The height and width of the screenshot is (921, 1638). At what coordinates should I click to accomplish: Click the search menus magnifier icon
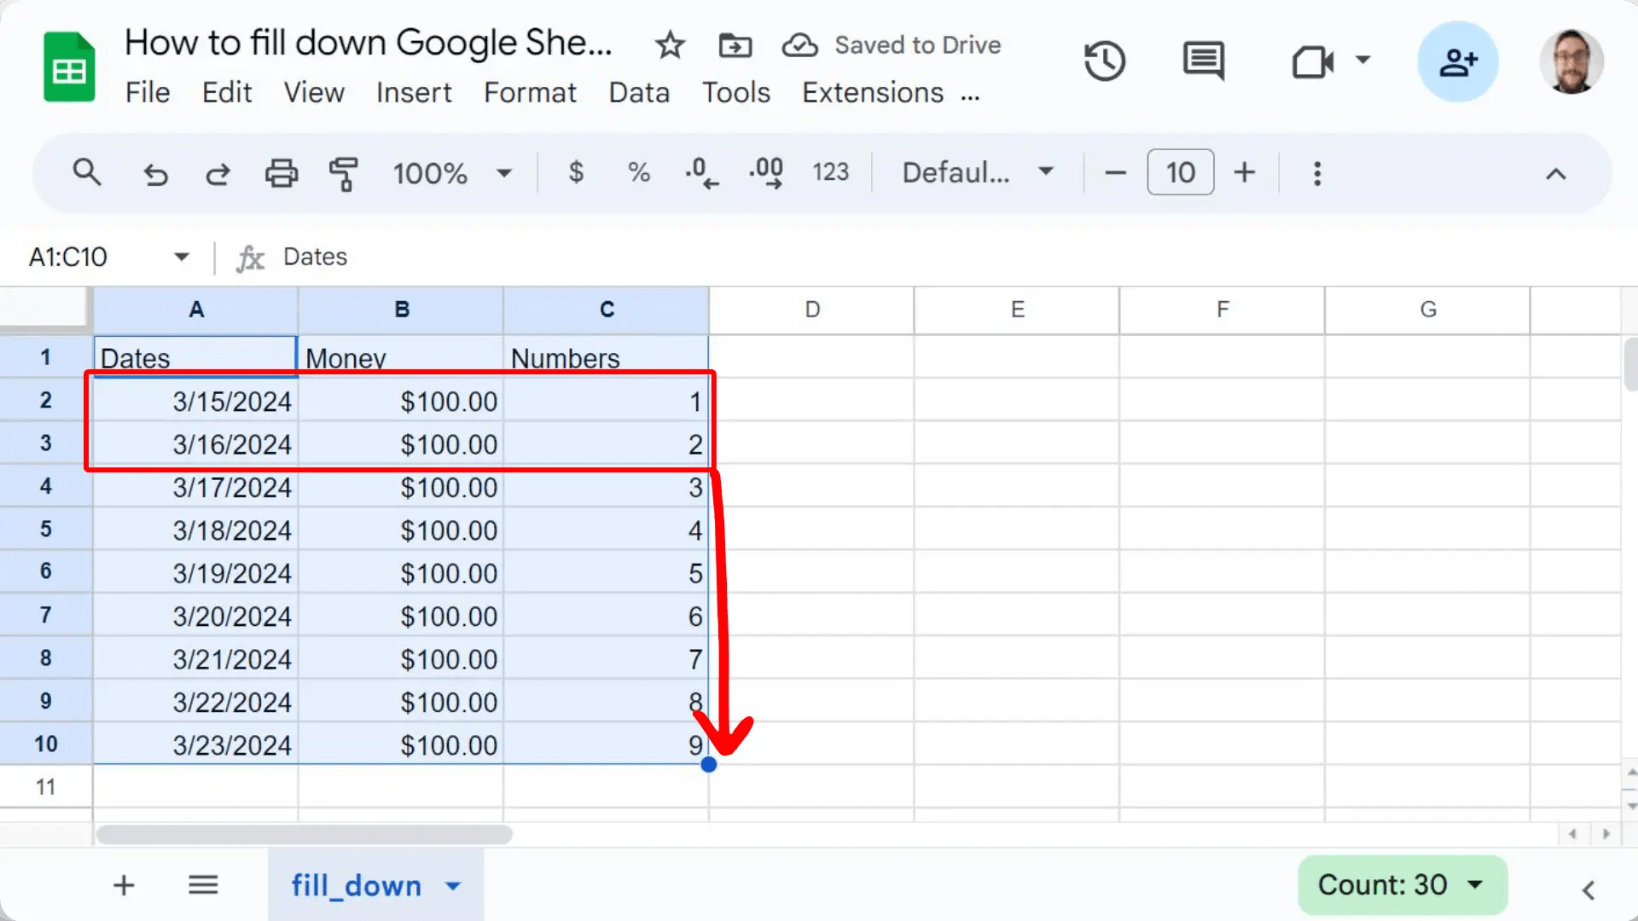pos(87,173)
